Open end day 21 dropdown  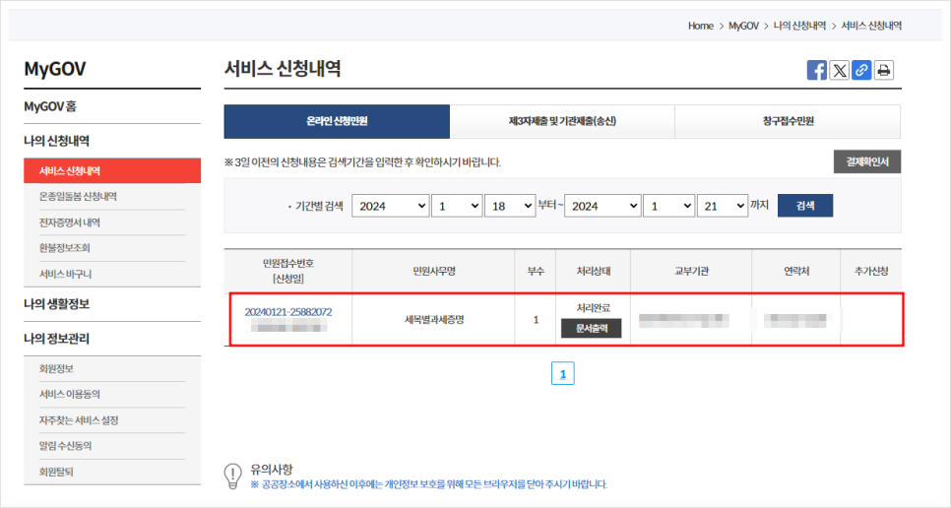(x=723, y=206)
